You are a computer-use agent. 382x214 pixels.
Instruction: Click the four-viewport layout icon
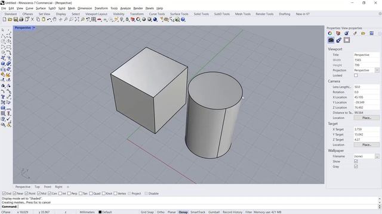[x=94, y=19]
